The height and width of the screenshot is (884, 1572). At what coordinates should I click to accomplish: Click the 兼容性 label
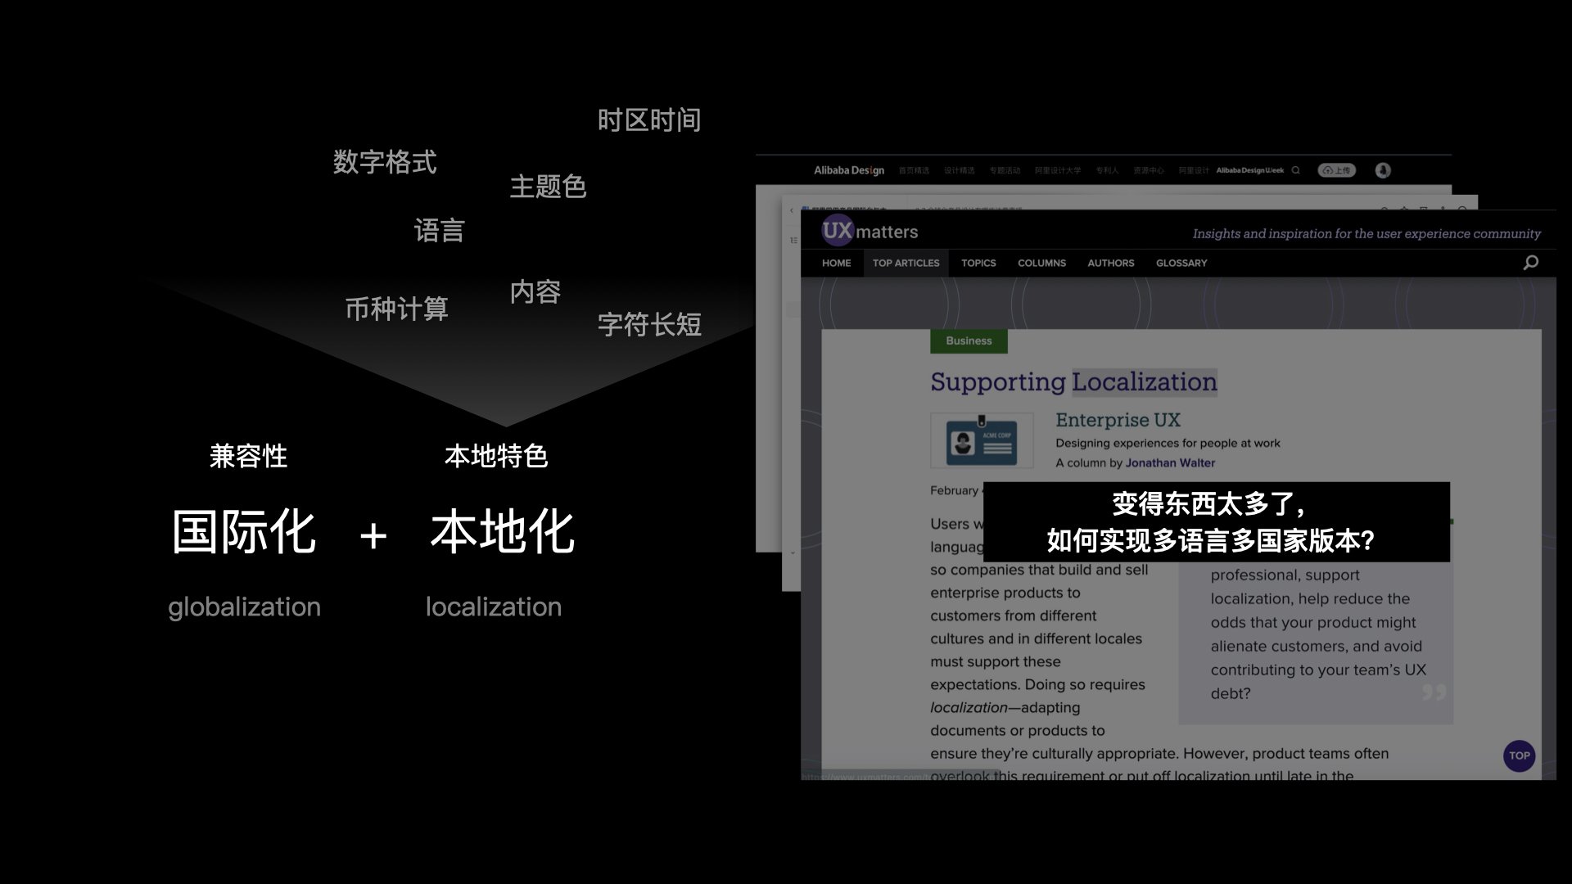248,456
